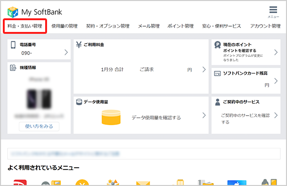This screenshot has height=186, width=287.
Task: Click the database icon beside データ使用量
Action: click(x=79, y=102)
